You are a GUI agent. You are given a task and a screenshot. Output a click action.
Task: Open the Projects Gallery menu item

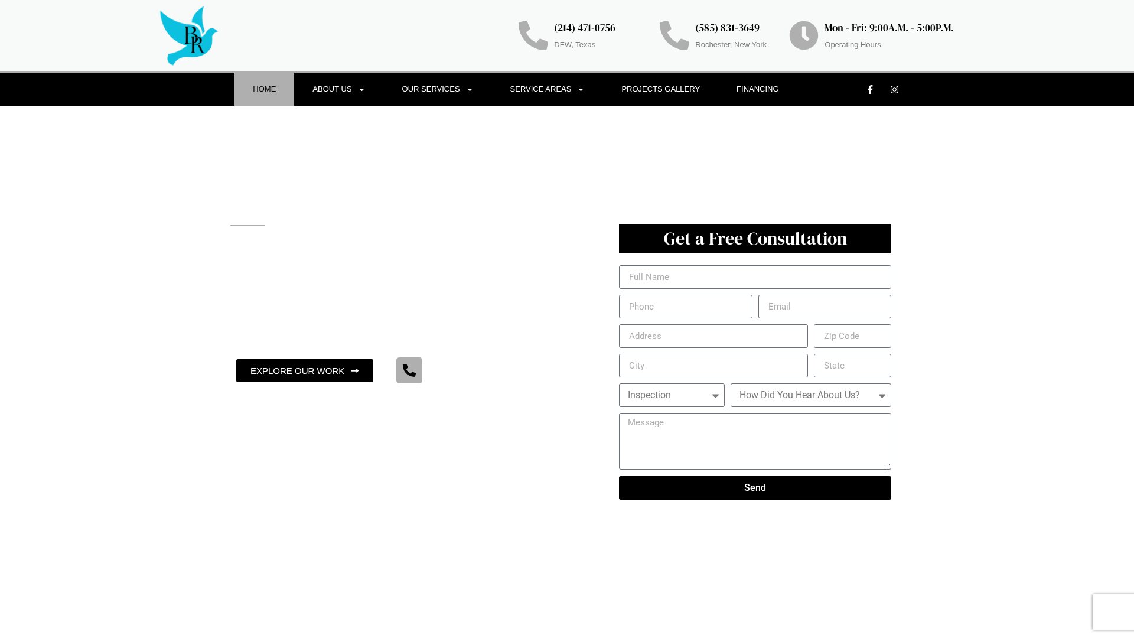pyautogui.click(x=660, y=89)
